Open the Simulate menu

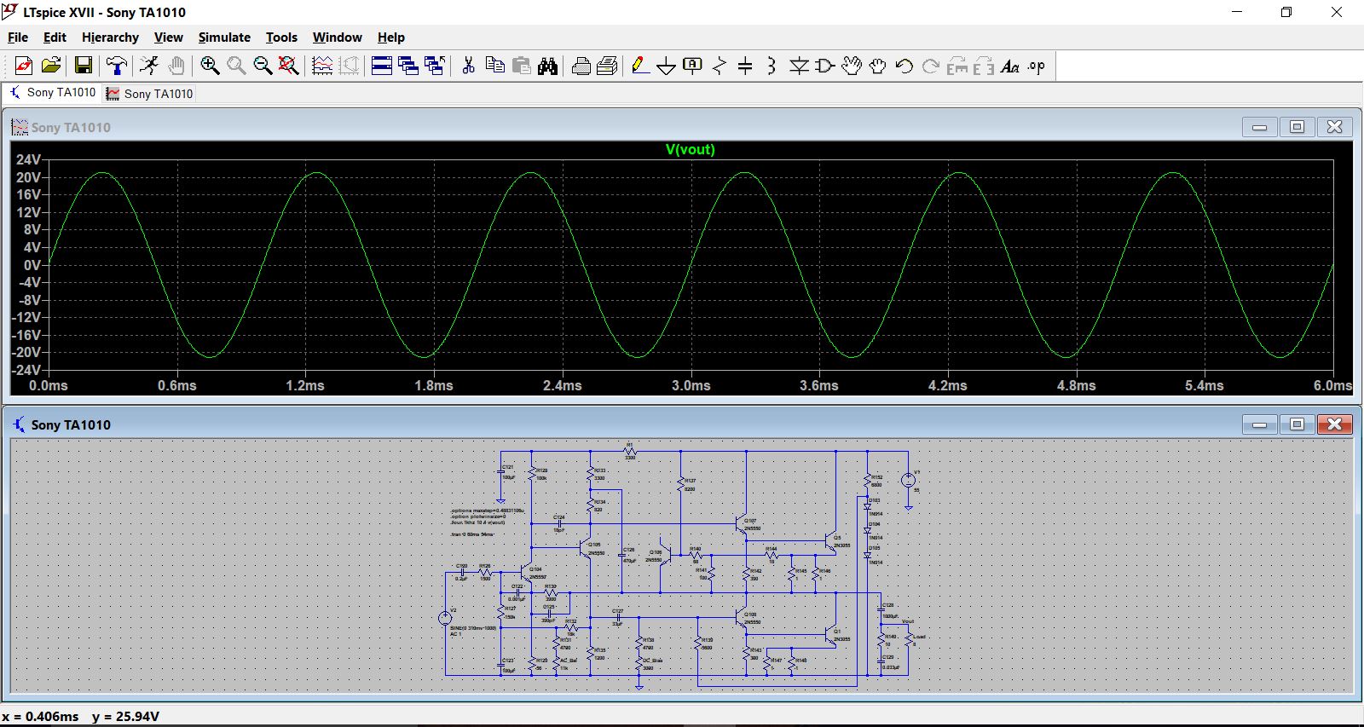pyautogui.click(x=224, y=38)
